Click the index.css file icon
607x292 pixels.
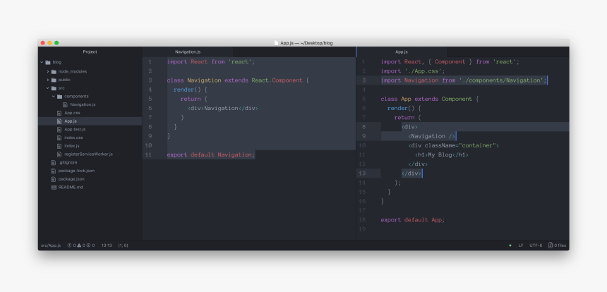tap(59, 138)
